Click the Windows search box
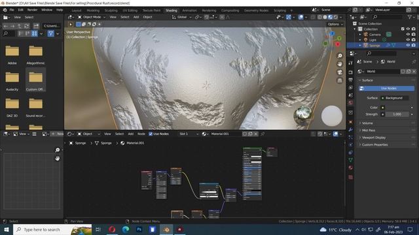 pos(52,229)
